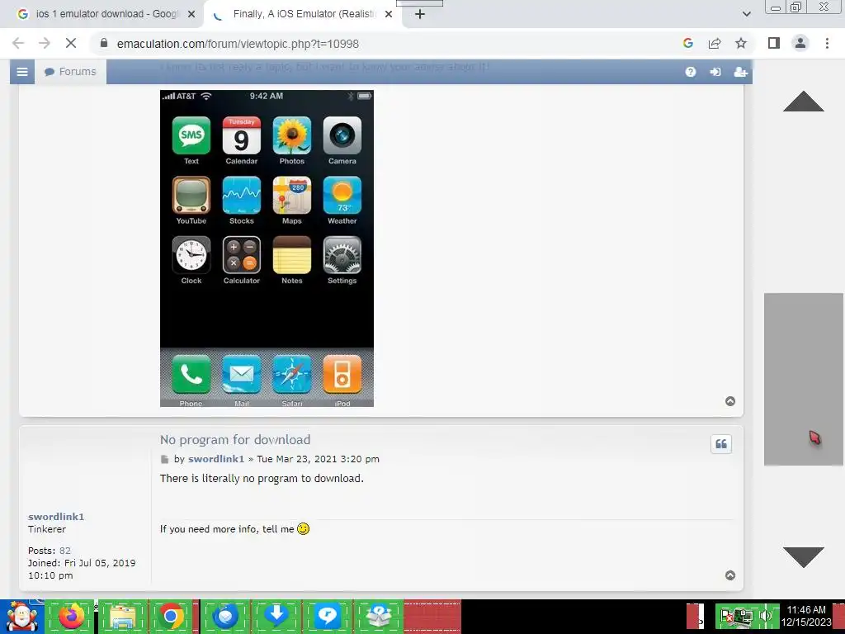Click the winking smiley in the signature
845x634 pixels.
304,529
